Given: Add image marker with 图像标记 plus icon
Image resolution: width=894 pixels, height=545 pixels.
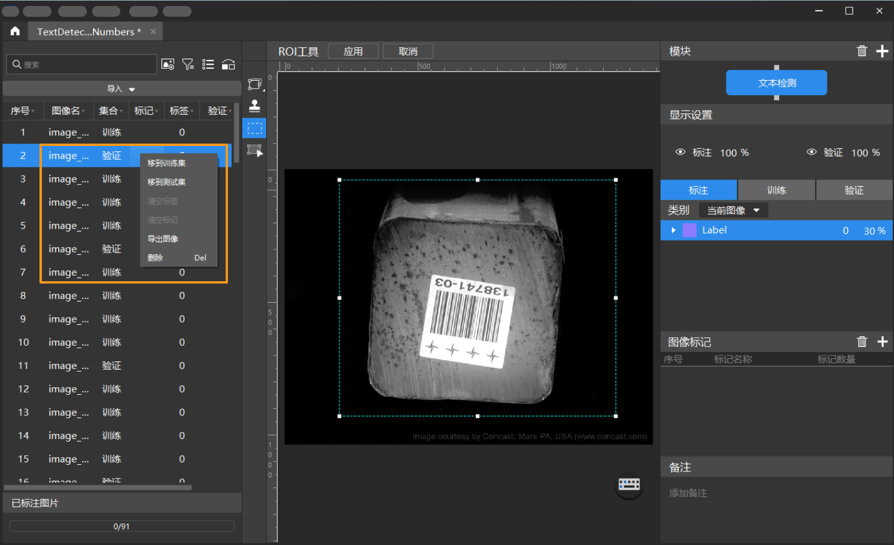Looking at the screenshot, I should (x=882, y=342).
